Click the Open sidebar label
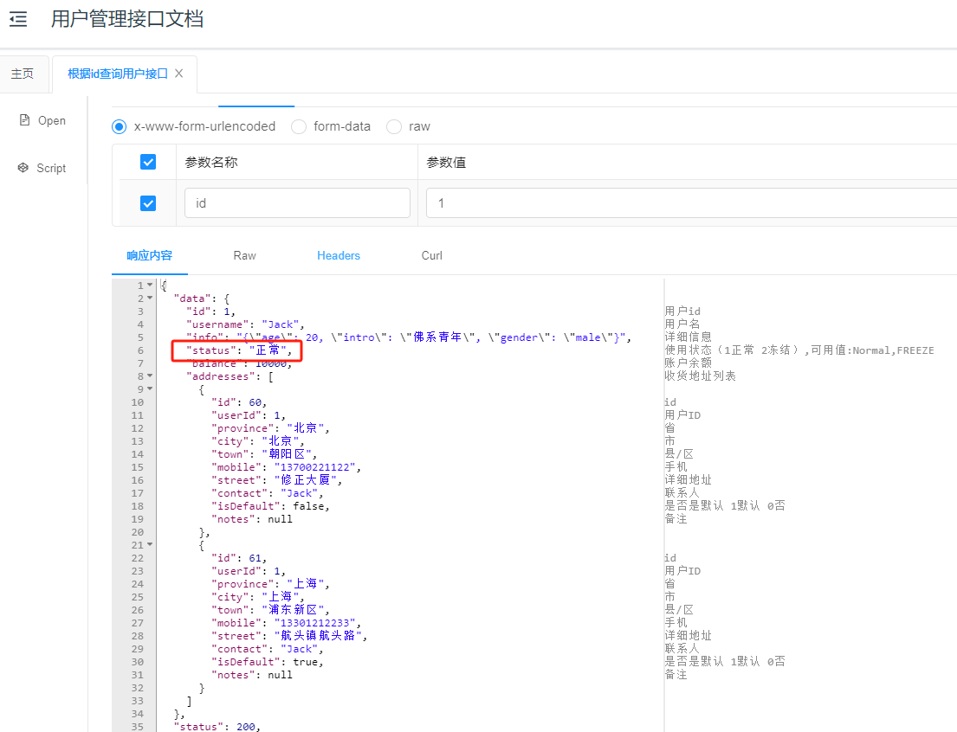The image size is (957, 732). 52,121
